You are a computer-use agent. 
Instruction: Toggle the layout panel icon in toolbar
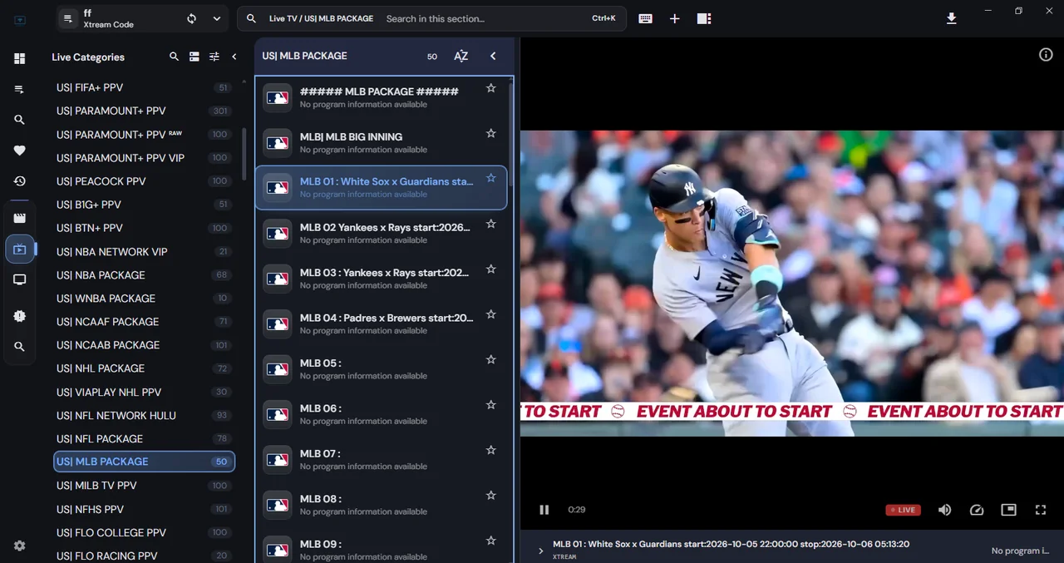coord(703,18)
